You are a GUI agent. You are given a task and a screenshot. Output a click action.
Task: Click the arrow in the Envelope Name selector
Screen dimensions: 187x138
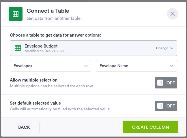click(172, 66)
